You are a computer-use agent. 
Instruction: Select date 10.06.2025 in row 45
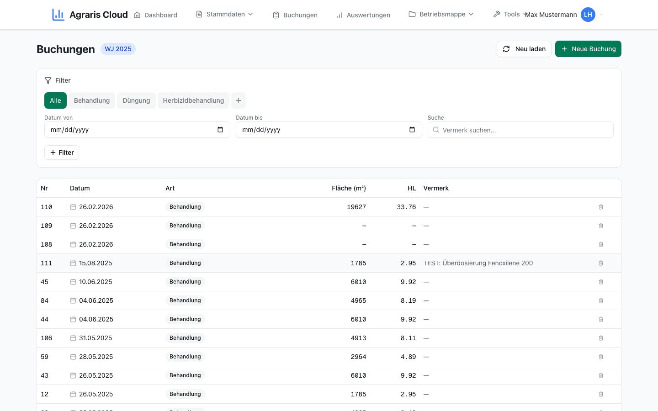coord(96,282)
